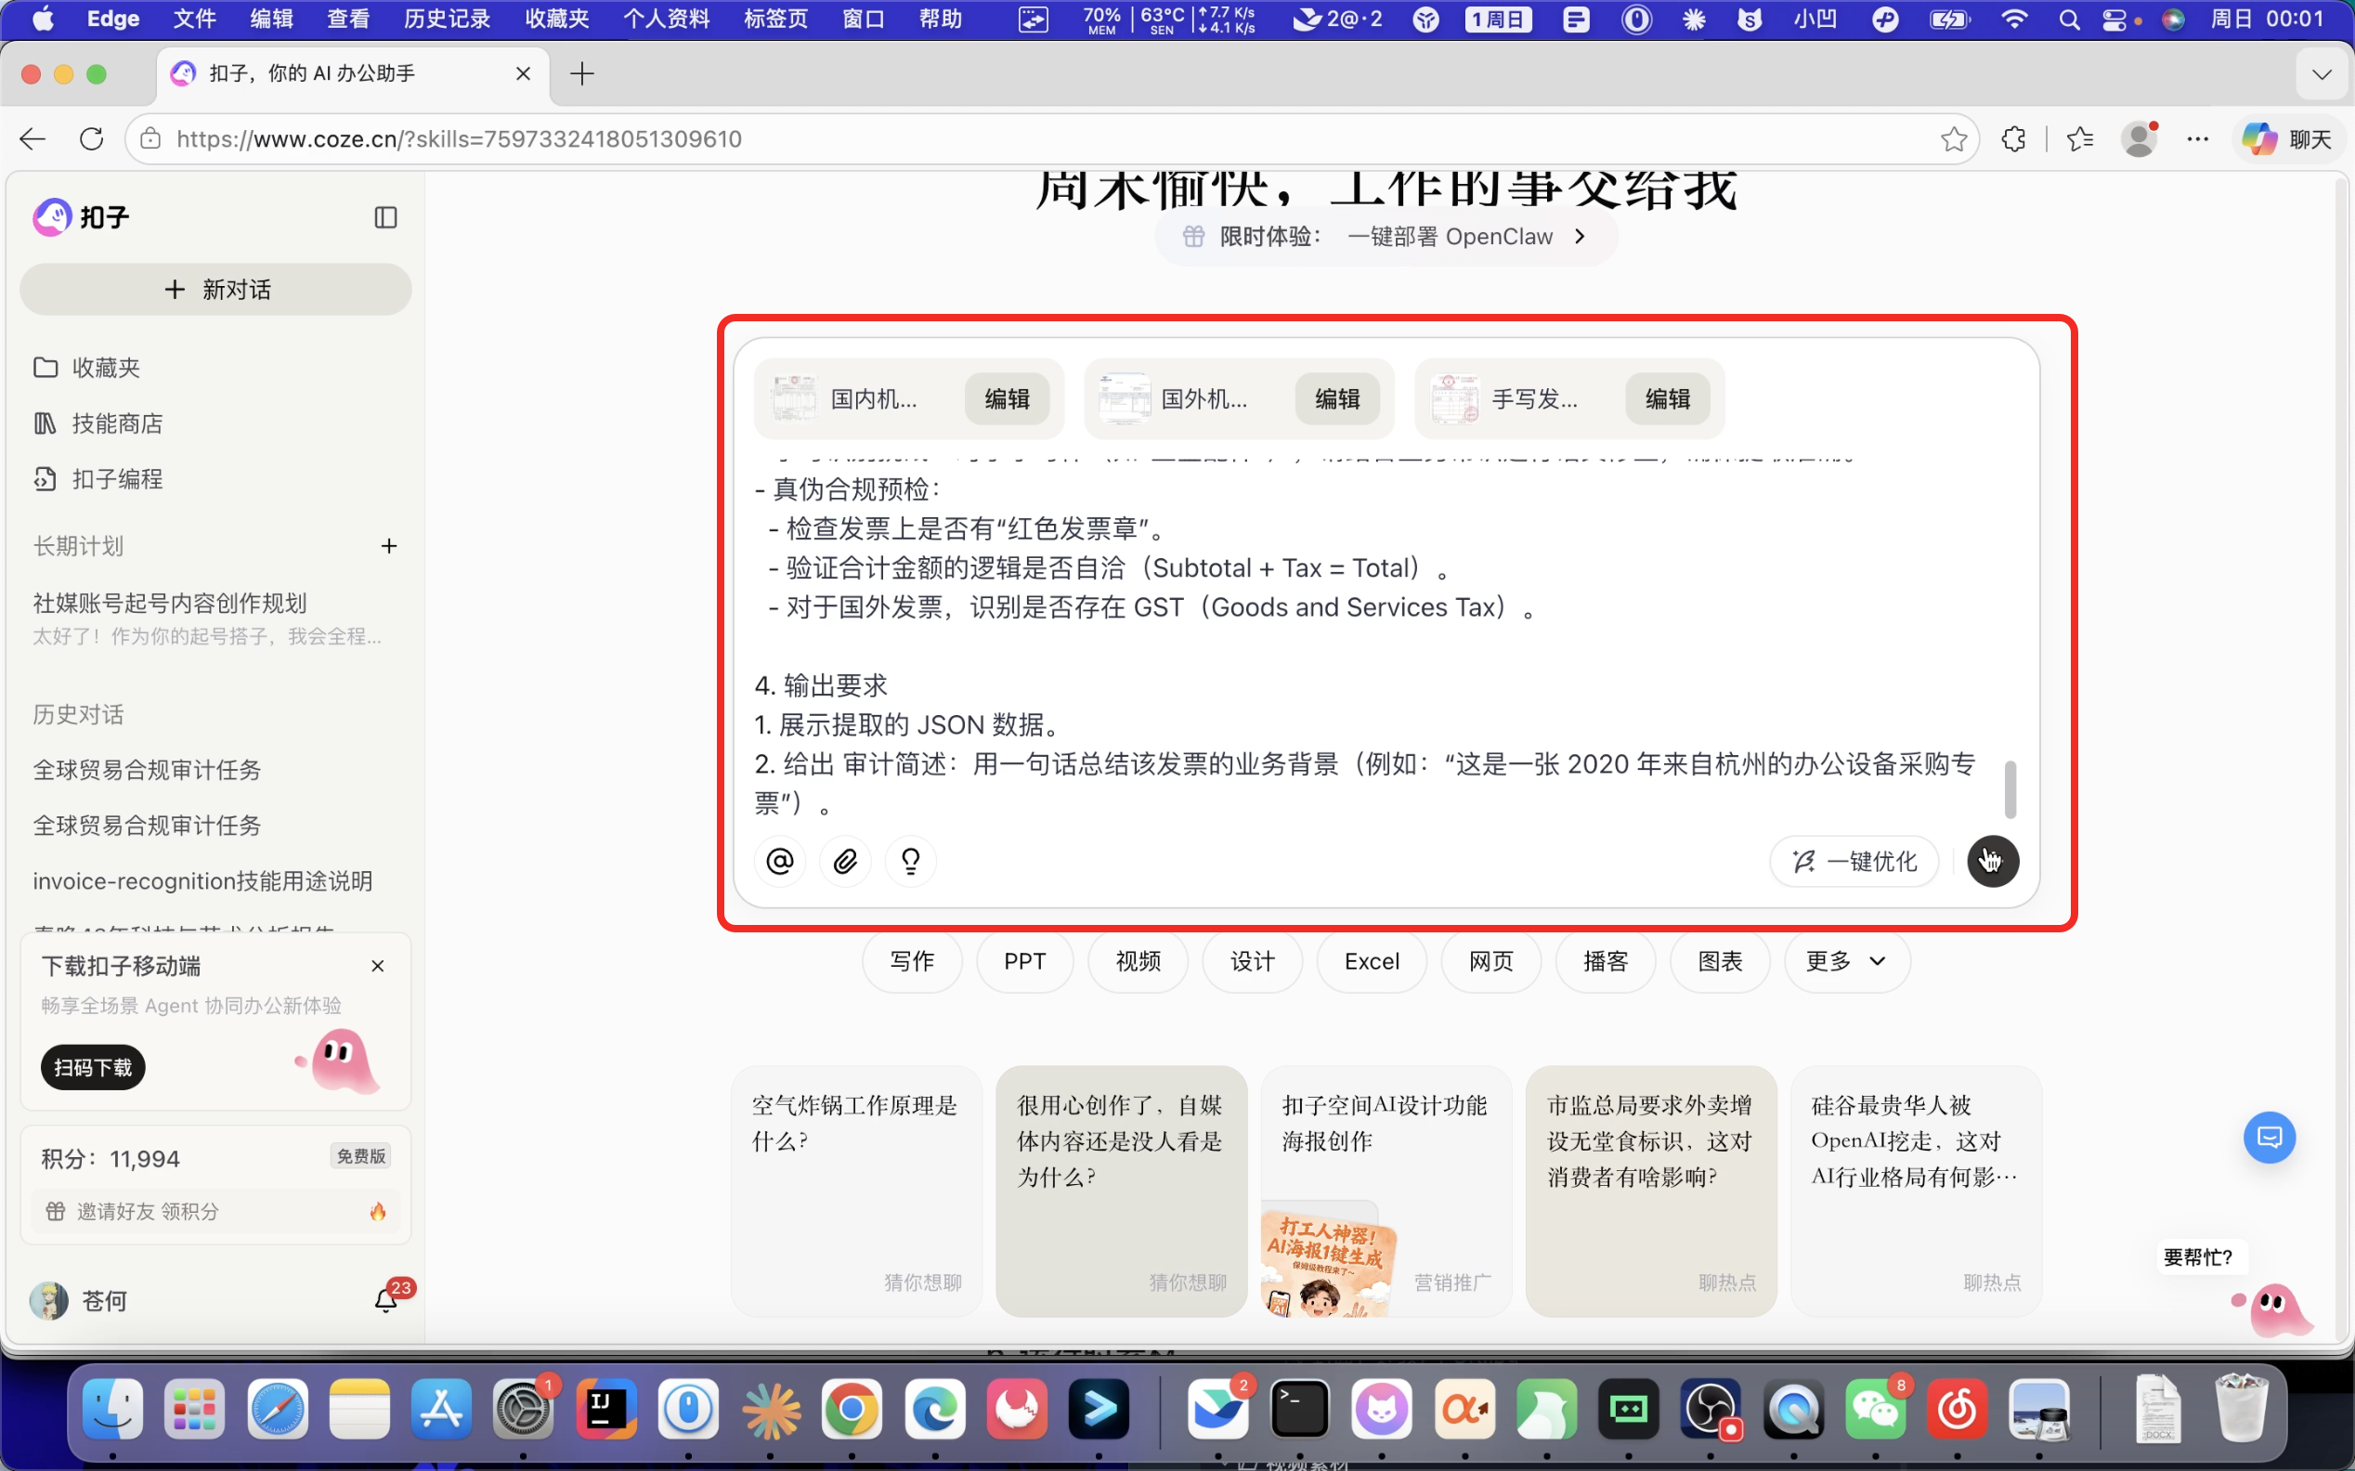Edit the 国外机... attachment

(x=1337, y=399)
